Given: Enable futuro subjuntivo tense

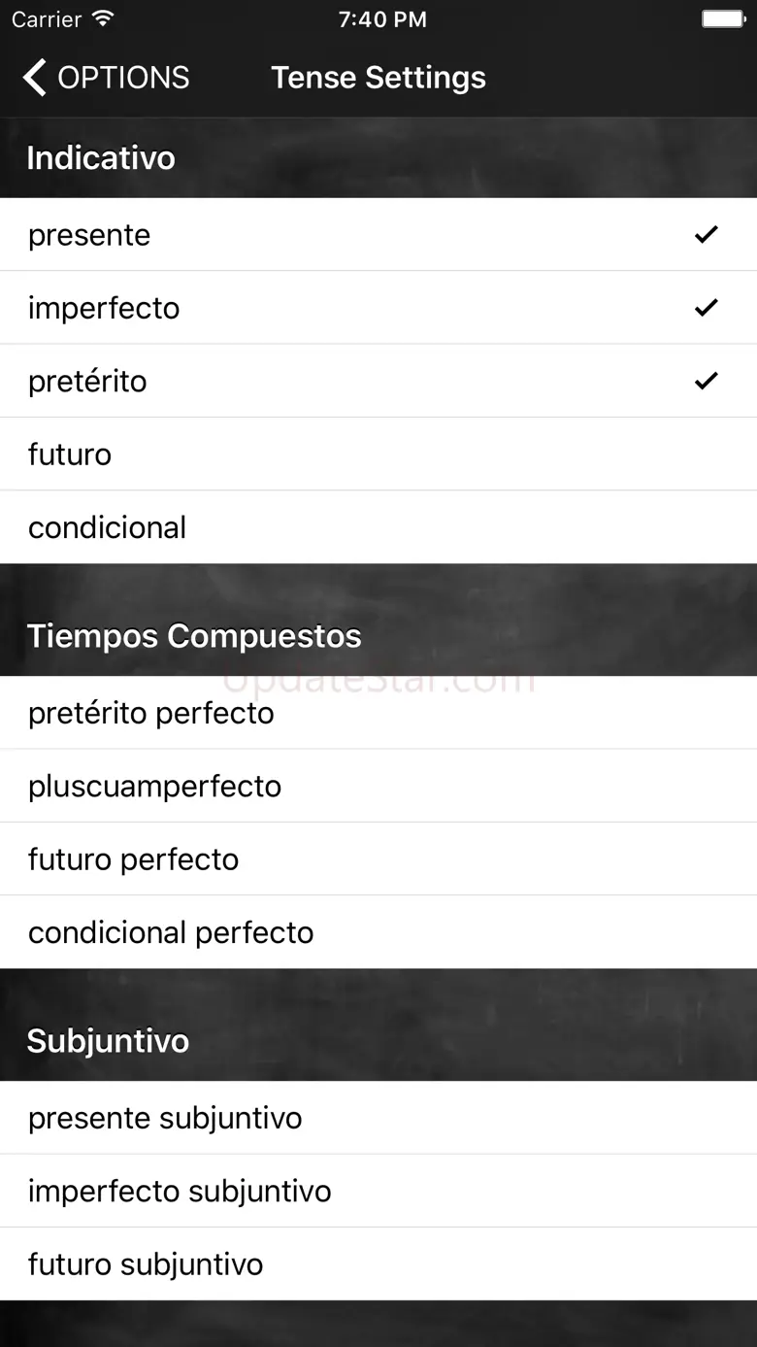Looking at the screenshot, I should (378, 1264).
